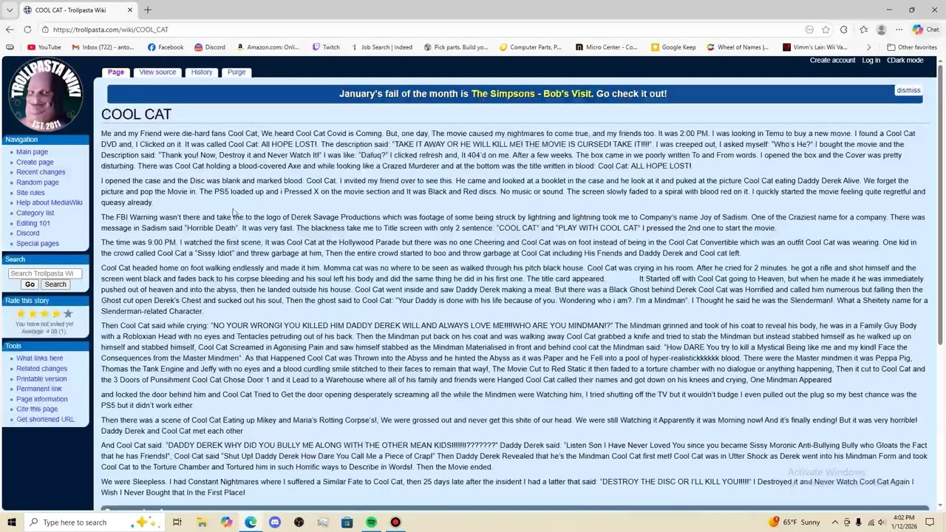Open Category list link
The image size is (946, 532).
(x=35, y=213)
